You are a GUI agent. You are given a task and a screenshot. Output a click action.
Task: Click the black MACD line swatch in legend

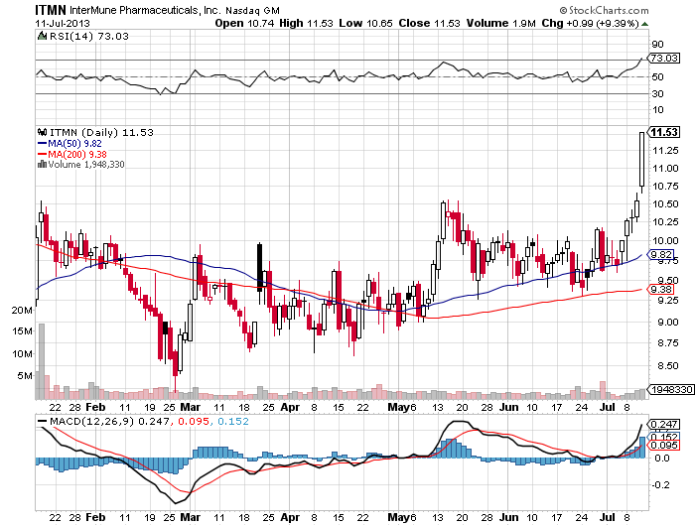point(43,421)
